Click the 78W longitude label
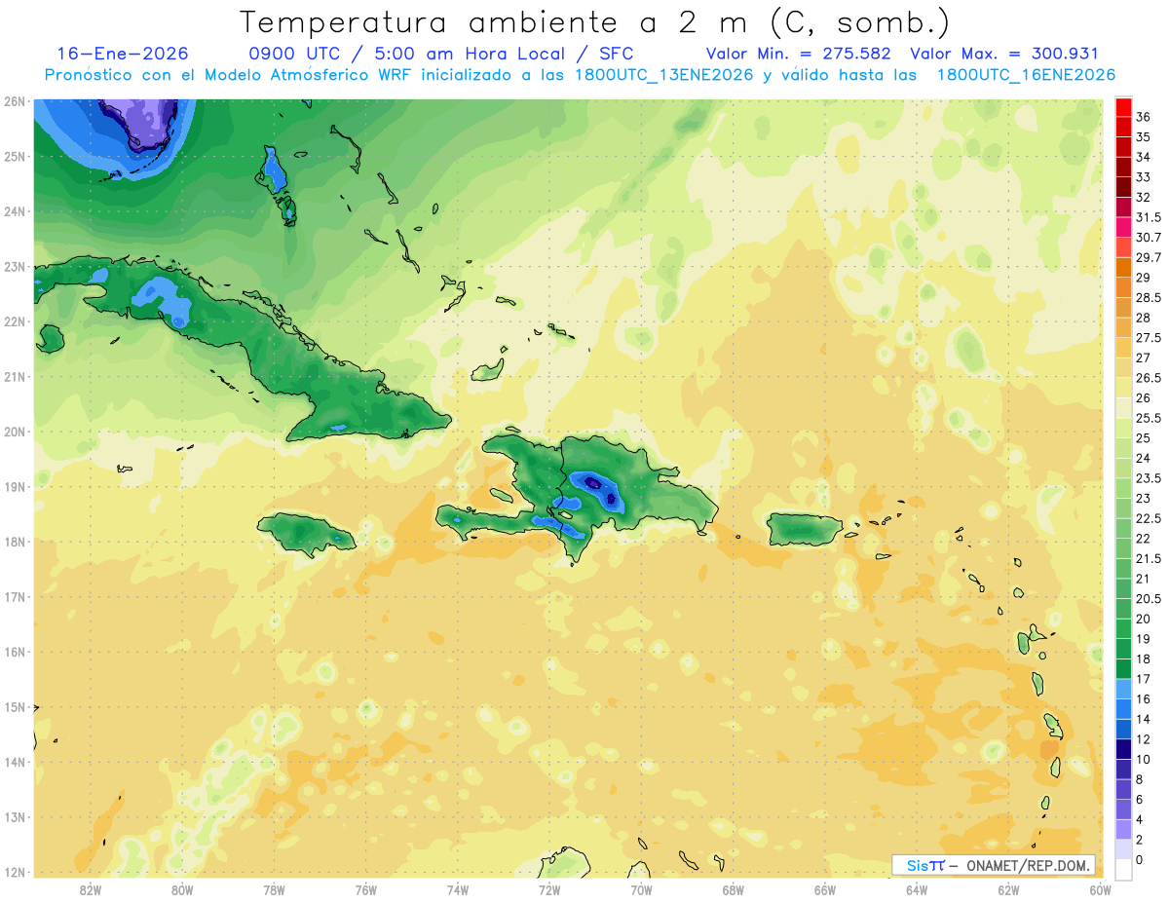 tap(274, 889)
